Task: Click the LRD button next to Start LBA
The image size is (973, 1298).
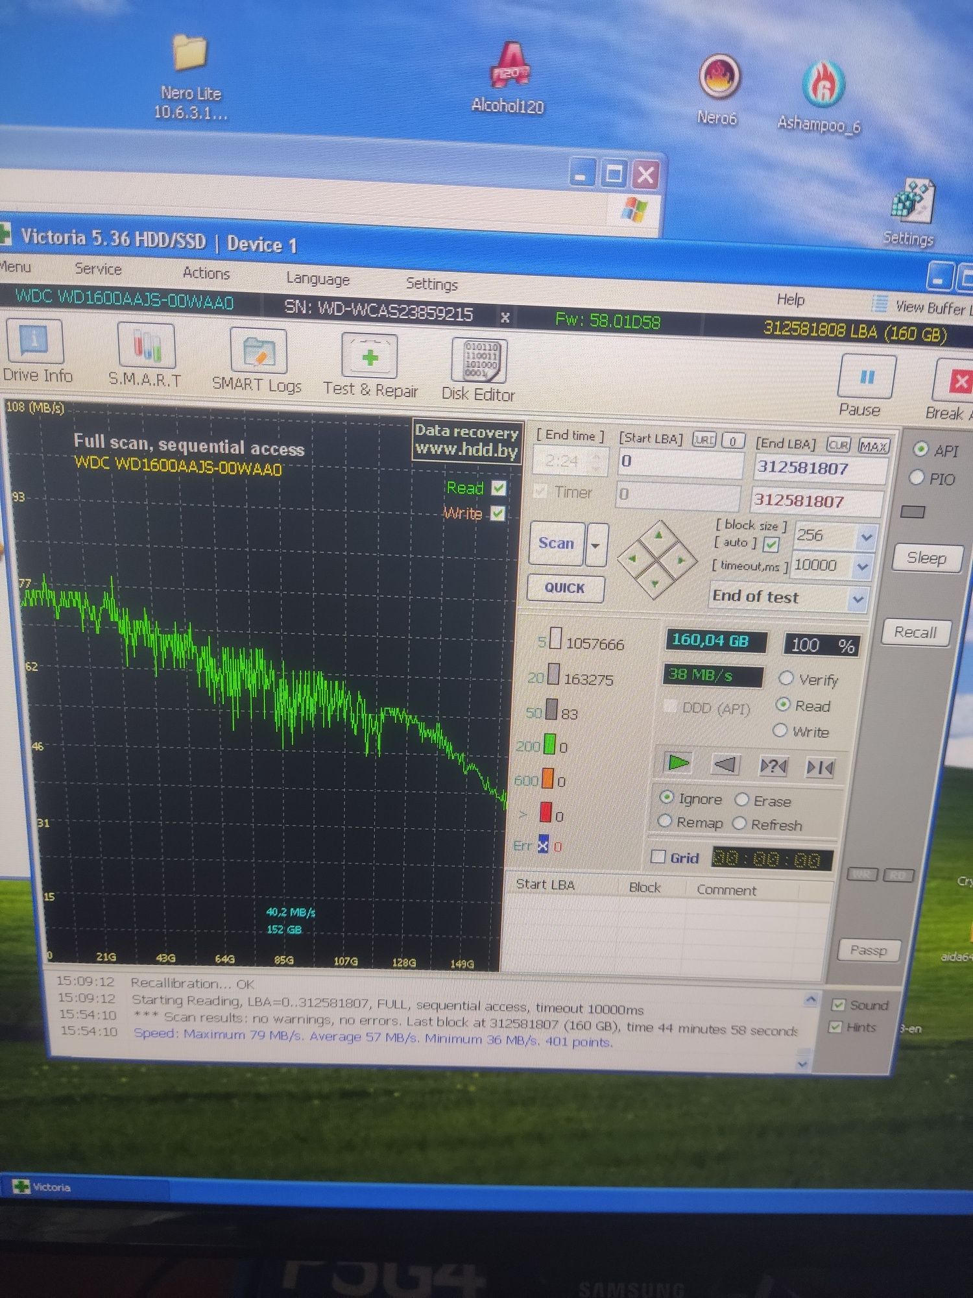Action: [704, 440]
